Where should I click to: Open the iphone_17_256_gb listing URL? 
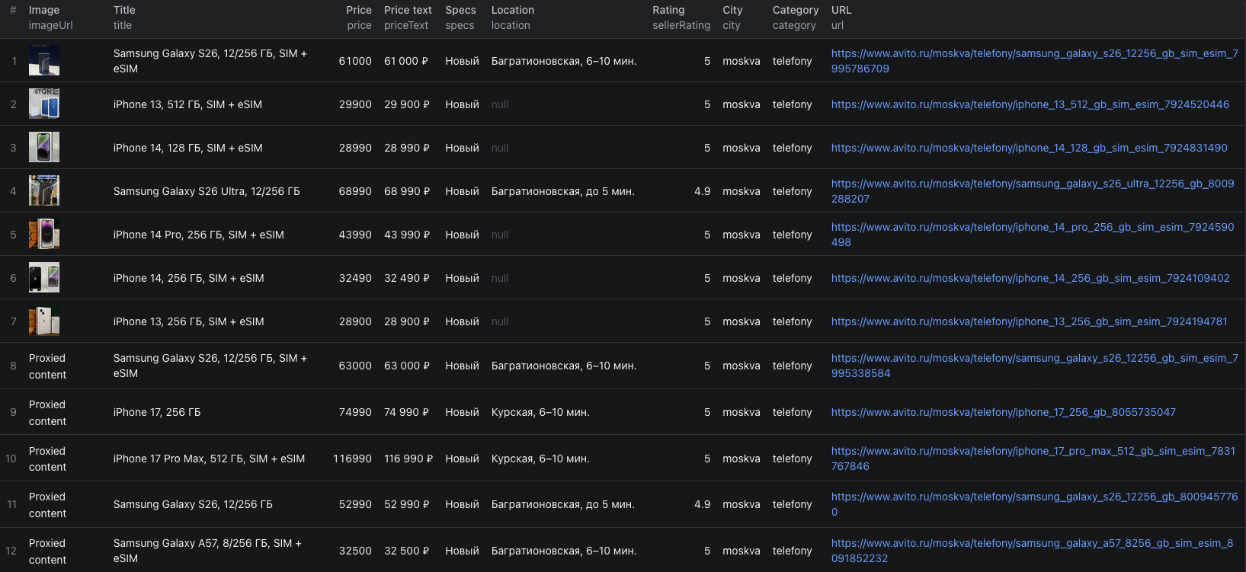coord(1003,412)
